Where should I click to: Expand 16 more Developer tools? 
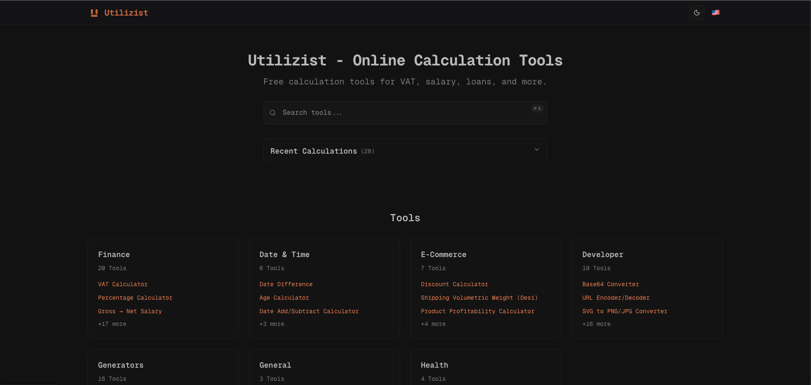pos(596,324)
